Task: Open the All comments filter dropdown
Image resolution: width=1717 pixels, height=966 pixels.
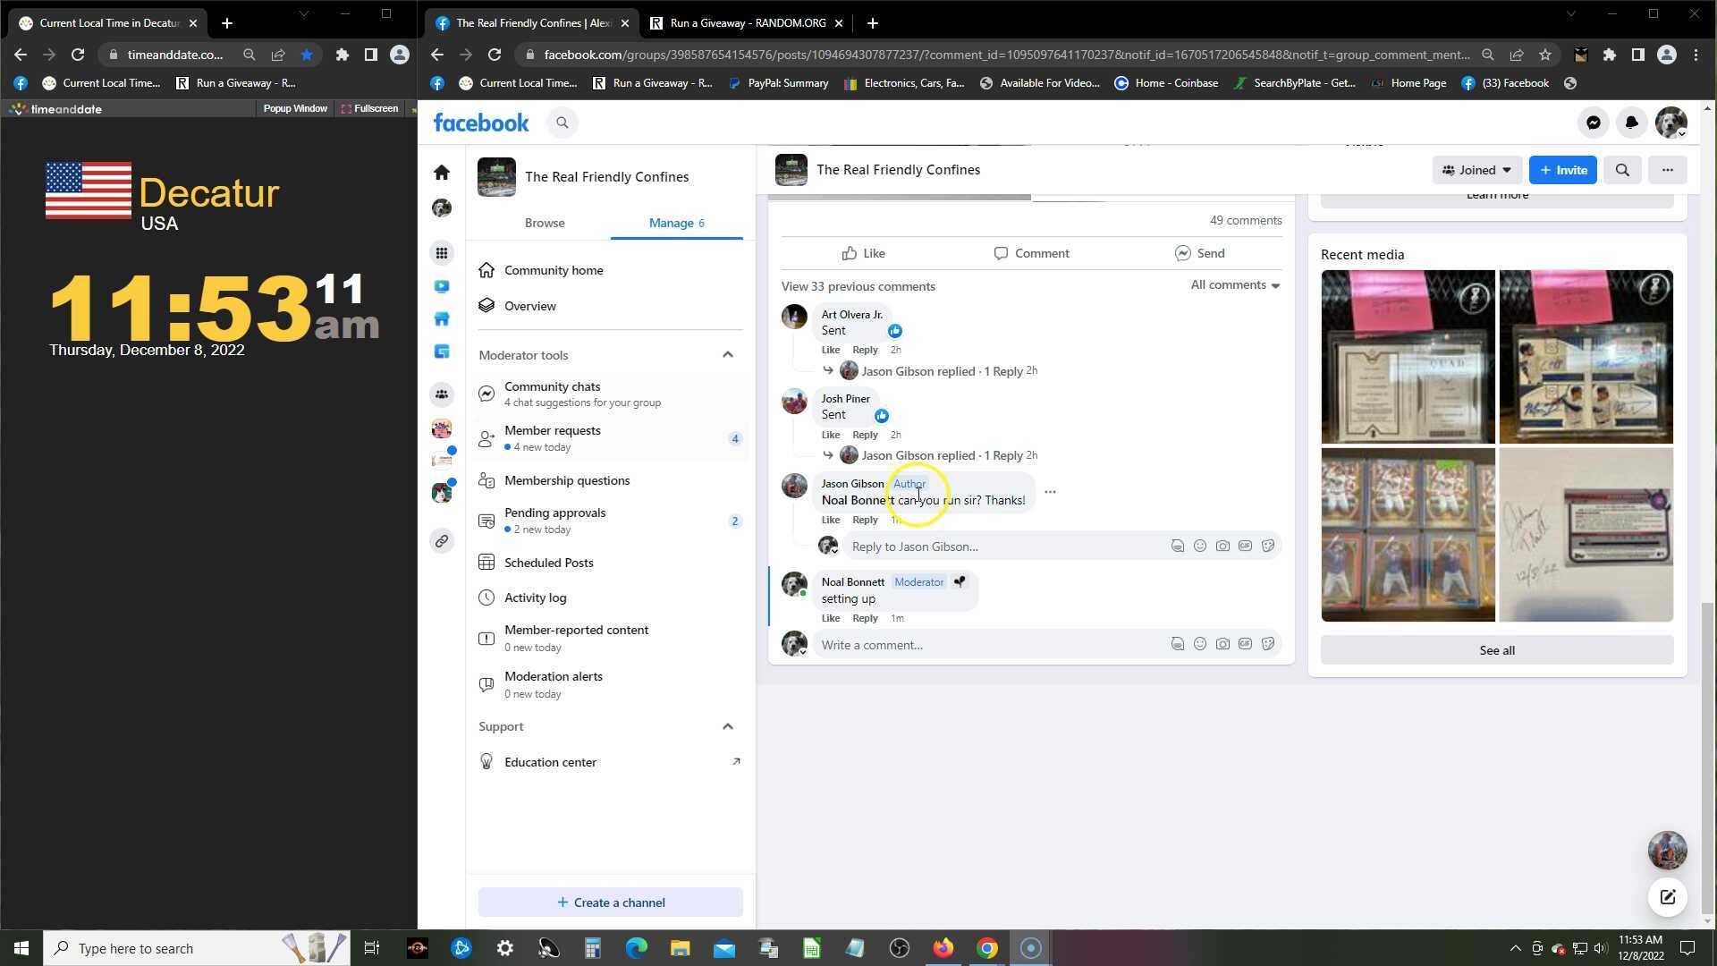Action: tap(1234, 285)
